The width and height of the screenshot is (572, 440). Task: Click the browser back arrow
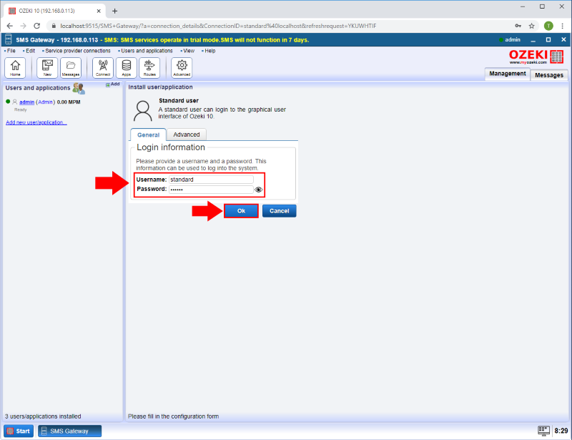click(x=10, y=26)
